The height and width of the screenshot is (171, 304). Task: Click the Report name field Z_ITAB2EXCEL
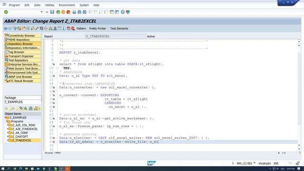coord(115,36)
